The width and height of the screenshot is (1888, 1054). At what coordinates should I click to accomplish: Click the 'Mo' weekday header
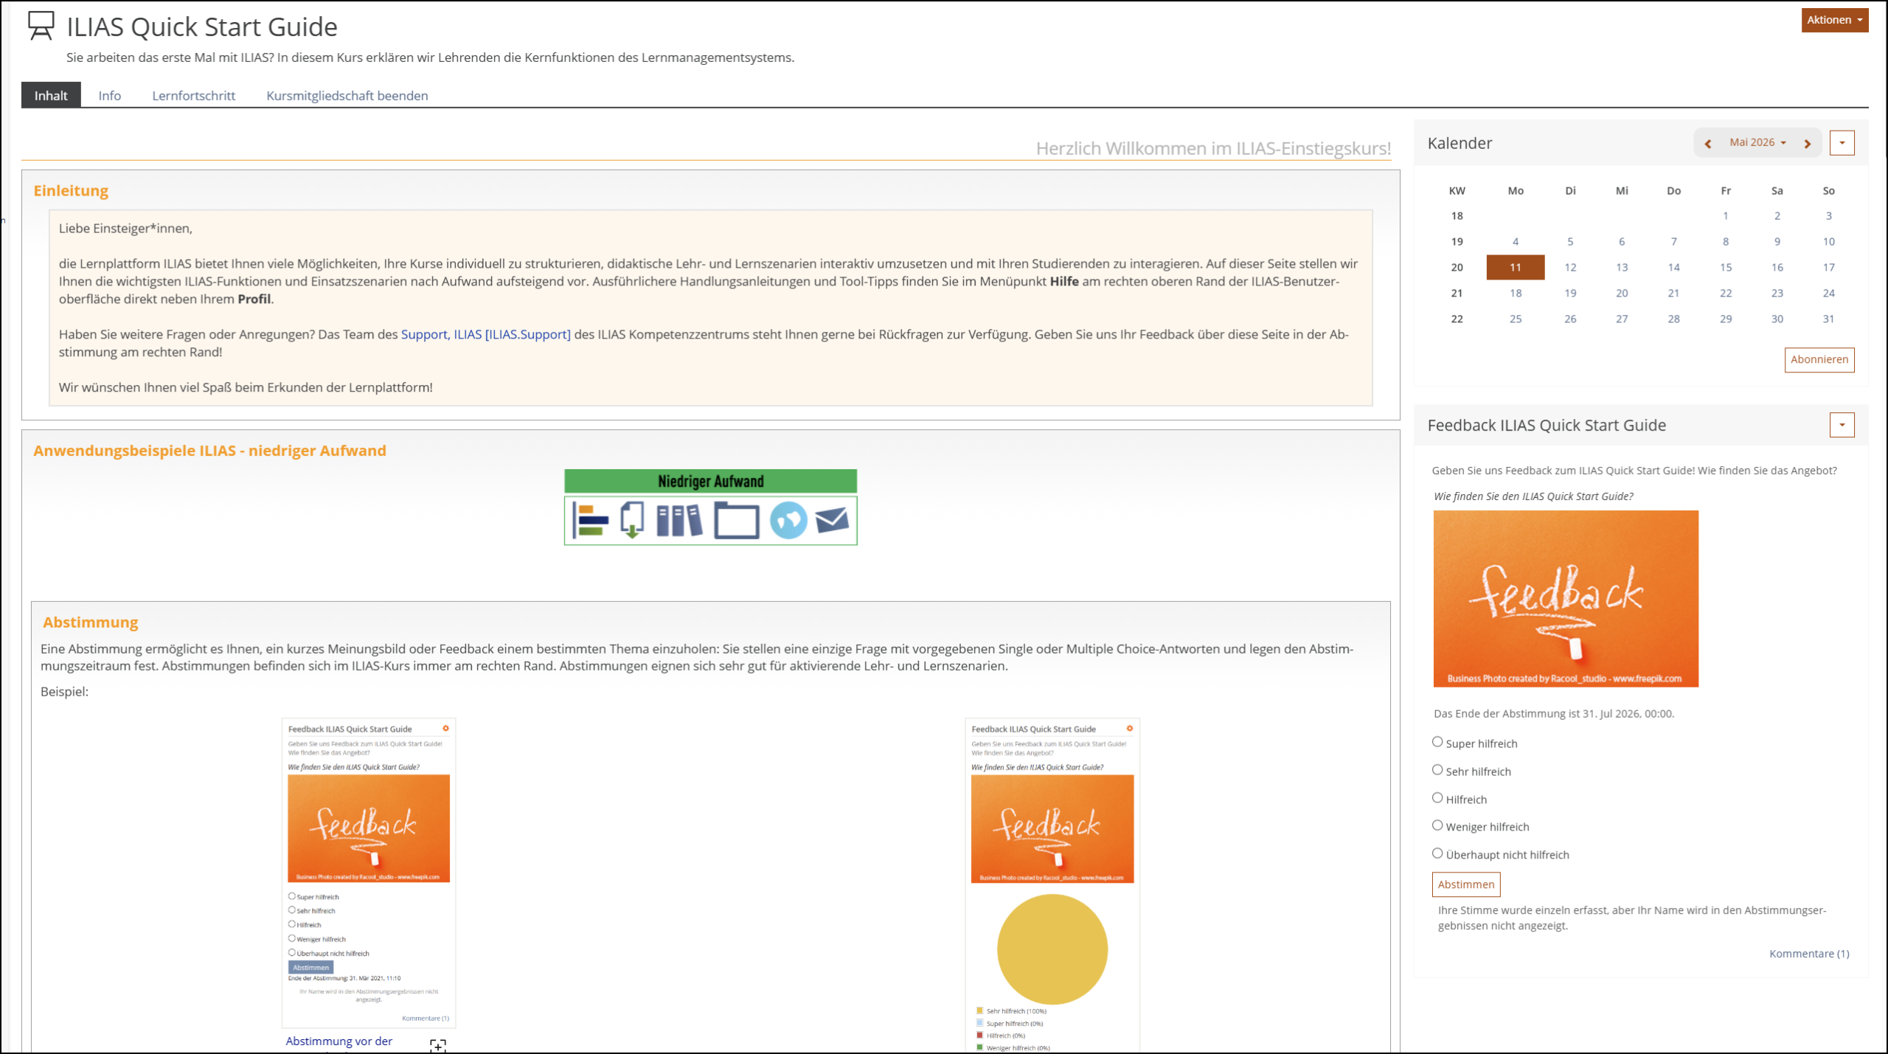click(x=1516, y=190)
